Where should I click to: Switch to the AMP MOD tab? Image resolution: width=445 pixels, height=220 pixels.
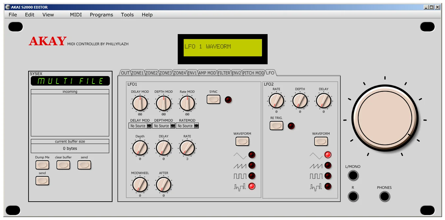208,73
